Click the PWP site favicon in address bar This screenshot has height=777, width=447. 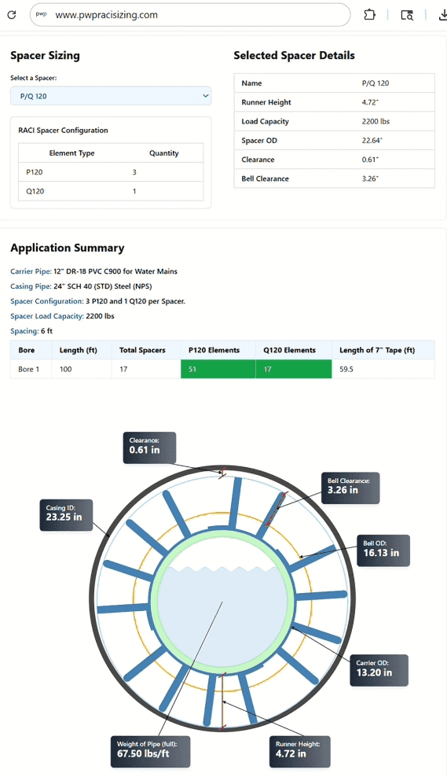(x=42, y=15)
